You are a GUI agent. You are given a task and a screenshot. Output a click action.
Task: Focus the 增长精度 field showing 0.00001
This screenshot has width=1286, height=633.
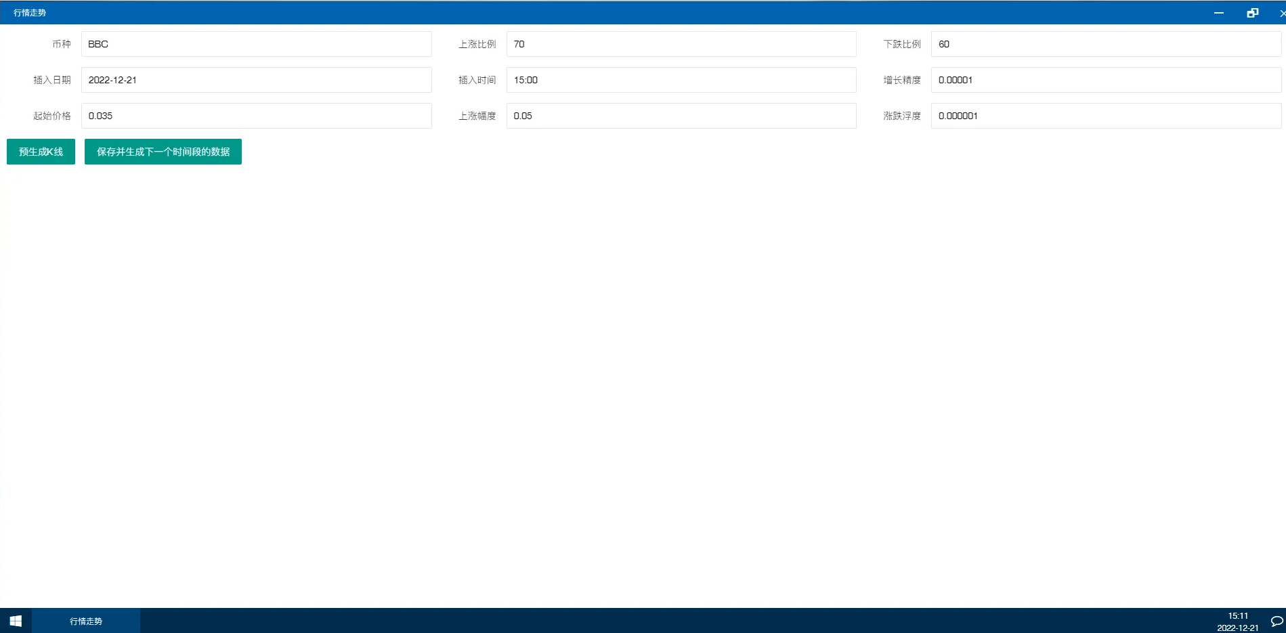point(1106,80)
